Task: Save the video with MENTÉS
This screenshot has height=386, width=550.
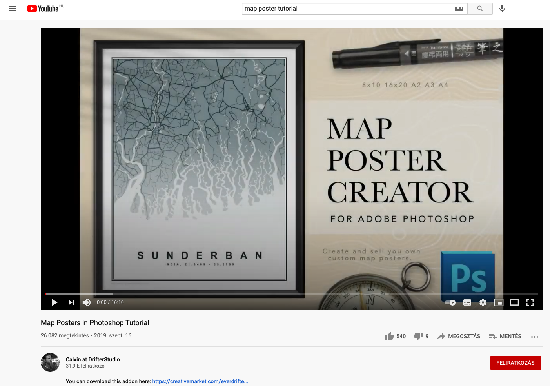Action: (x=505, y=336)
